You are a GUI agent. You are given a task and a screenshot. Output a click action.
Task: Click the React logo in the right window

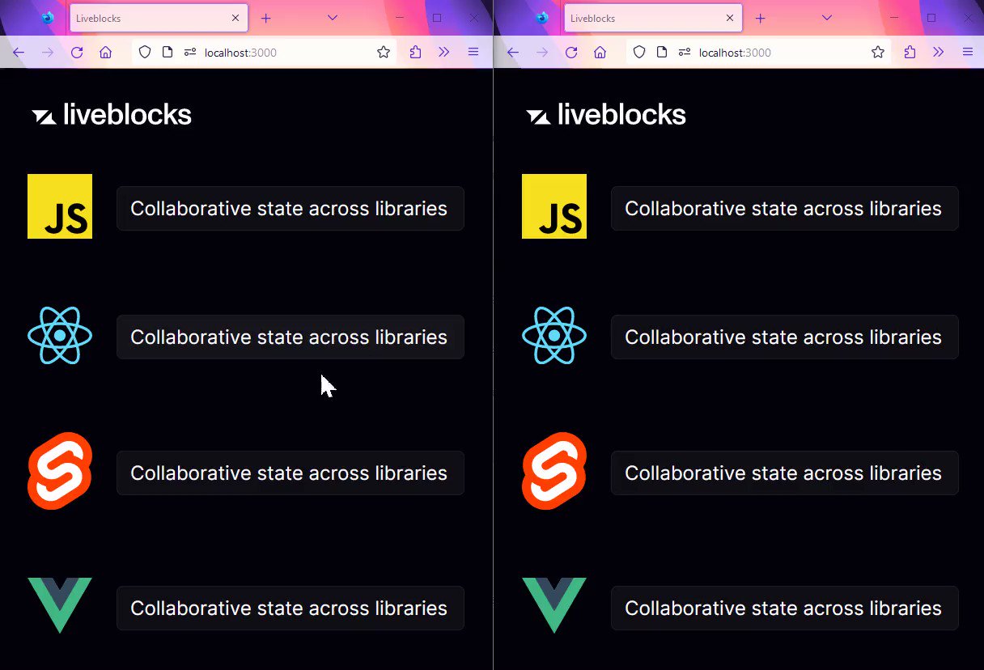coord(554,336)
